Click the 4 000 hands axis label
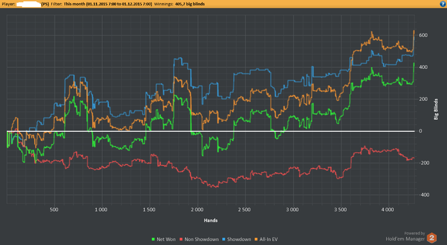Viewport: 447px width, 245px height. [x=388, y=210]
